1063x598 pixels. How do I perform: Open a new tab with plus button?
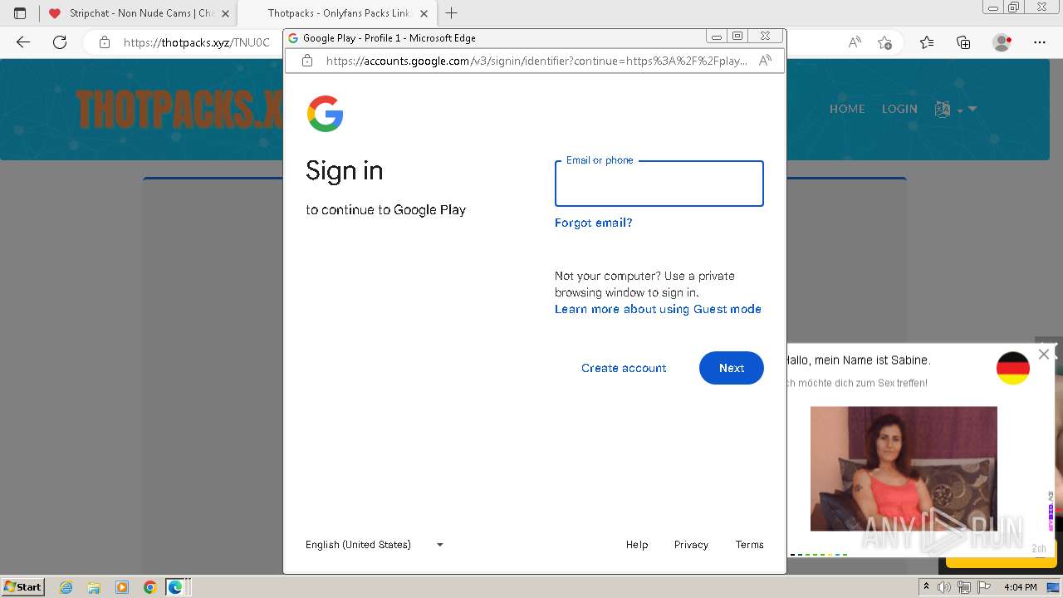coord(451,13)
